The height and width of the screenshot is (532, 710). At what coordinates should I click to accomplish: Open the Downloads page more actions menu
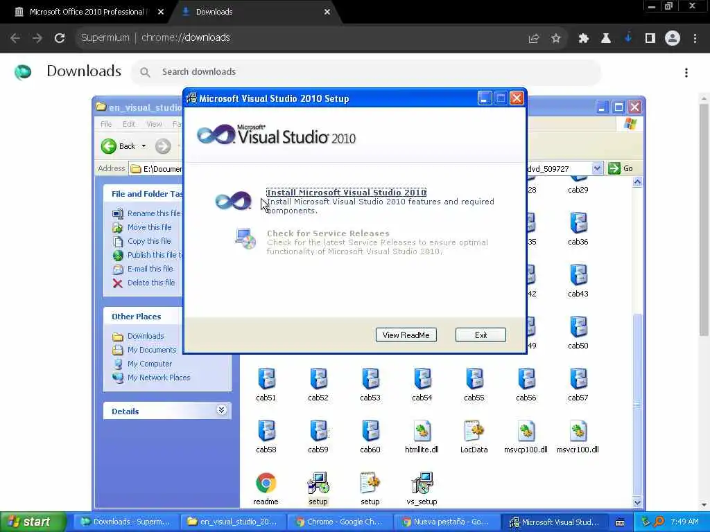pyautogui.click(x=686, y=73)
